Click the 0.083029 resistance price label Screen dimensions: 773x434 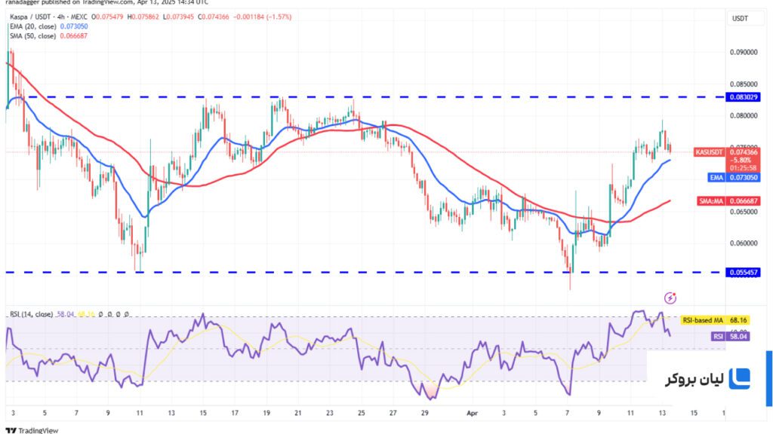[743, 97]
